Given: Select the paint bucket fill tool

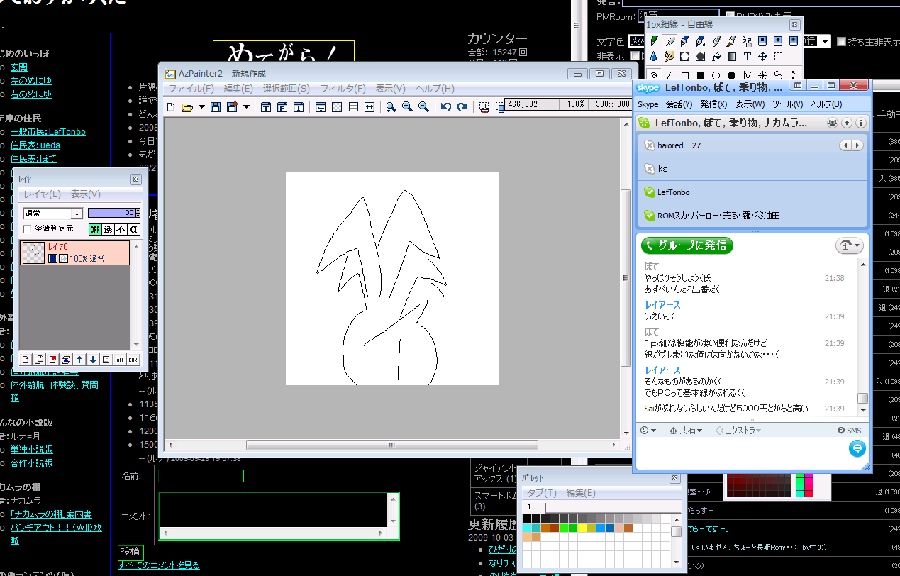Looking at the screenshot, I should pos(716,57).
